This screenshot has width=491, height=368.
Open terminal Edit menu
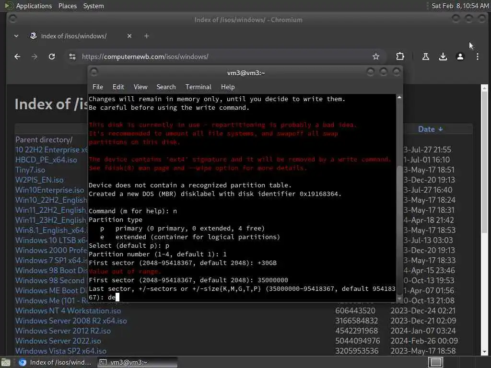click(x=118, y=87)
